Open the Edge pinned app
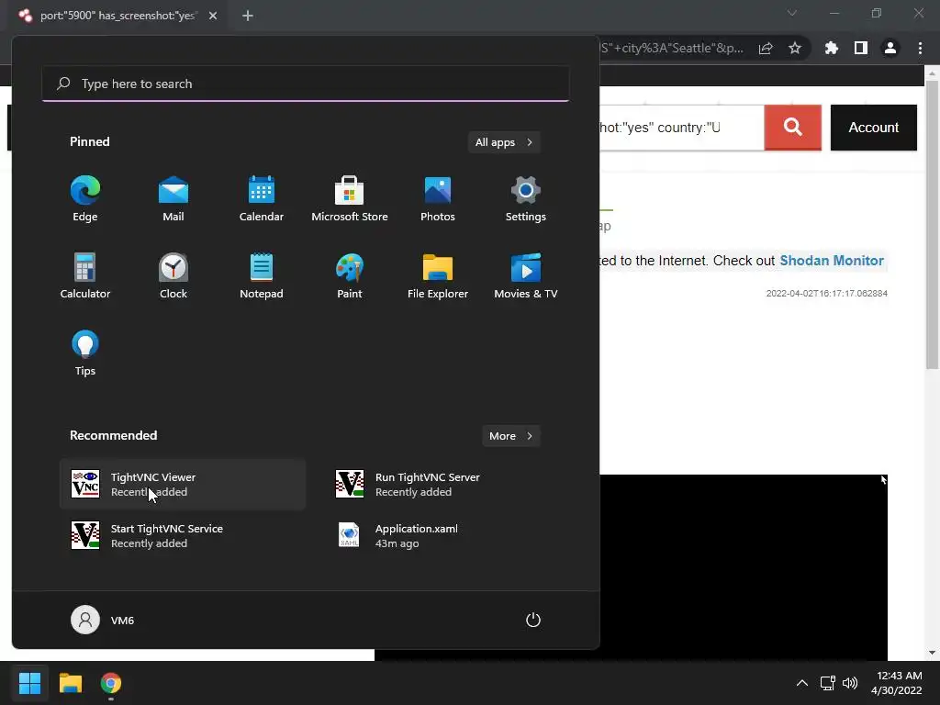The image size is (940, 705). coord(85,199)
